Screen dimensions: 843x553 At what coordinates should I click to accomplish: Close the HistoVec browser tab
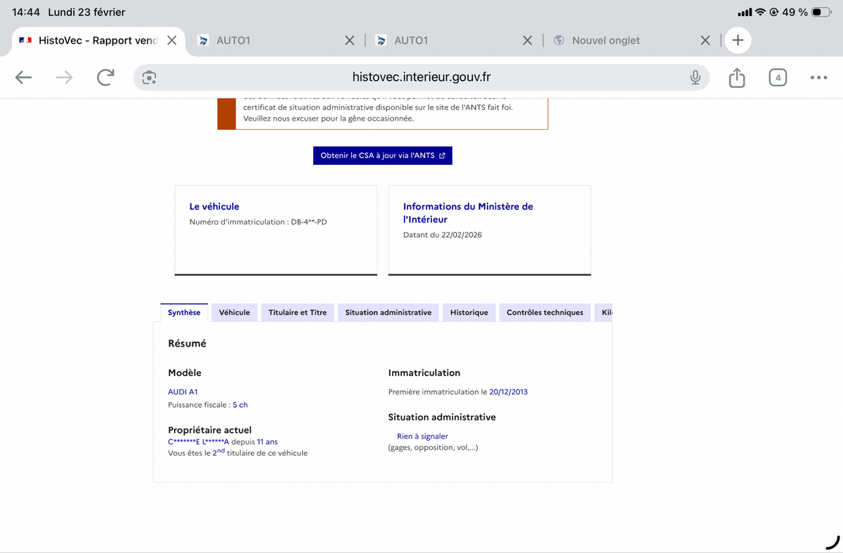[x=171, y=41]
